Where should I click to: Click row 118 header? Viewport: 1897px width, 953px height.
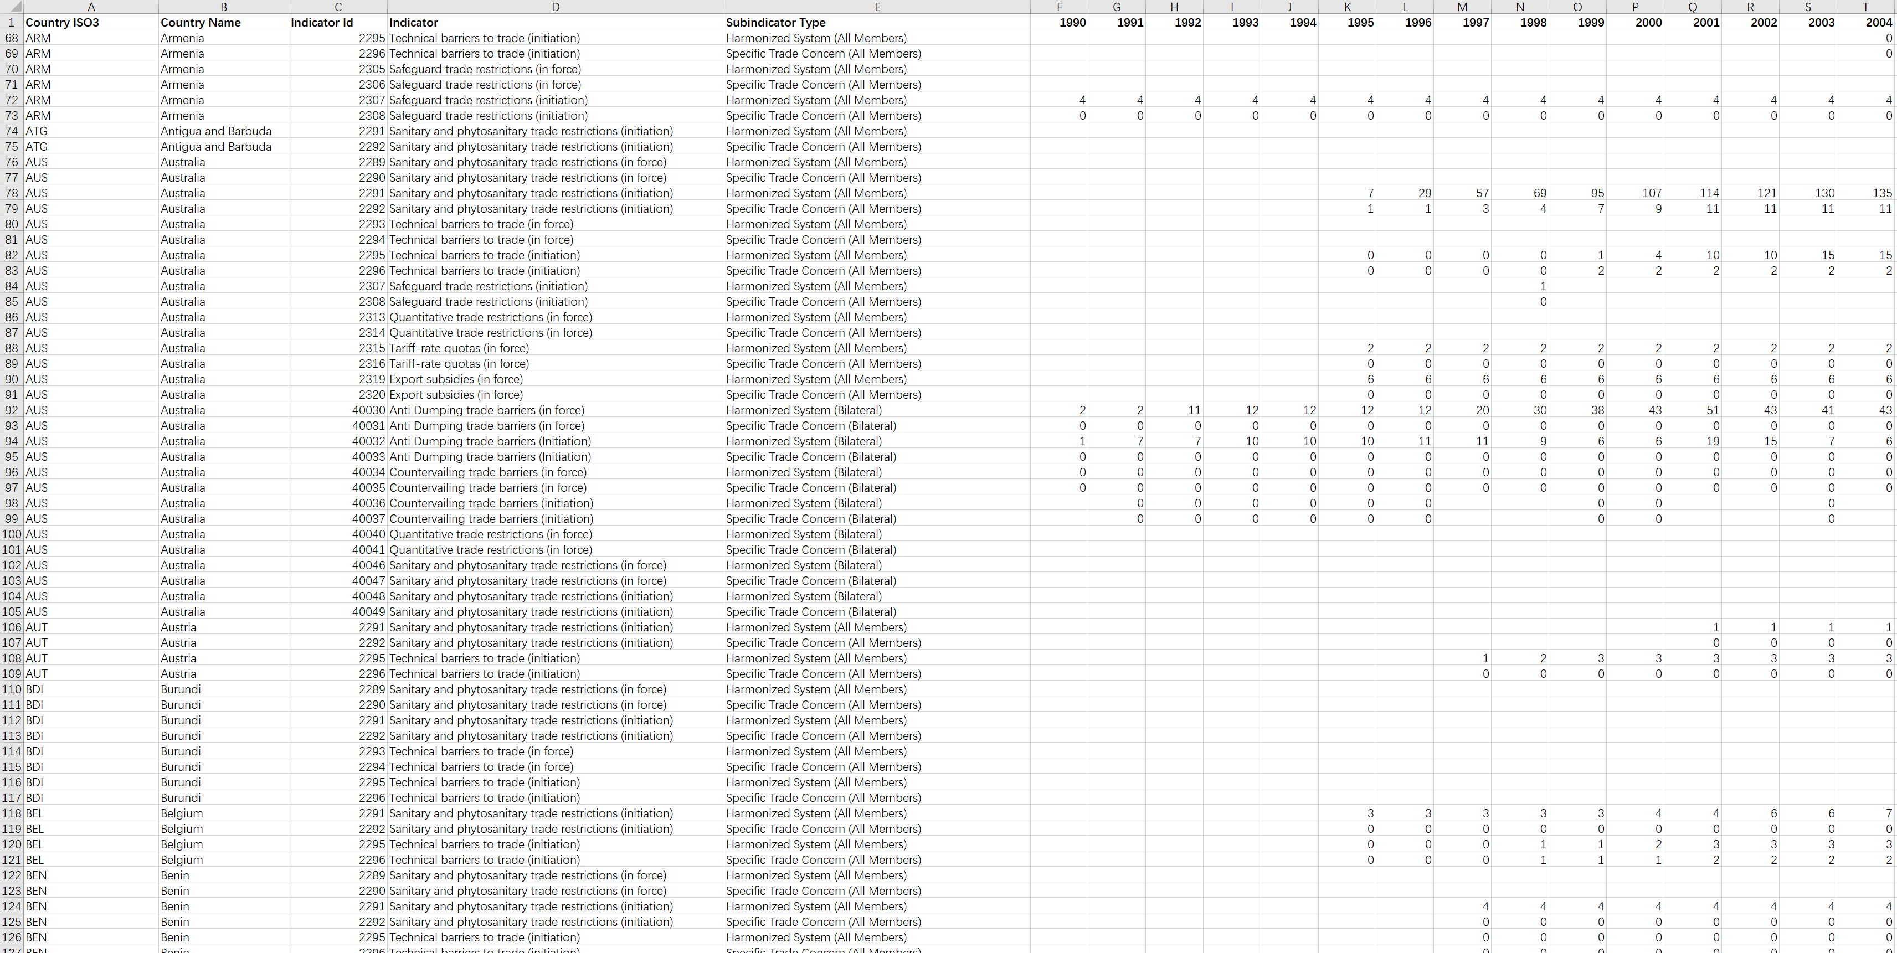coord(11,813)
